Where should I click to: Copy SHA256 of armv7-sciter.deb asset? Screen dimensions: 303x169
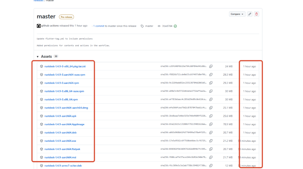(x=211, y=166)
